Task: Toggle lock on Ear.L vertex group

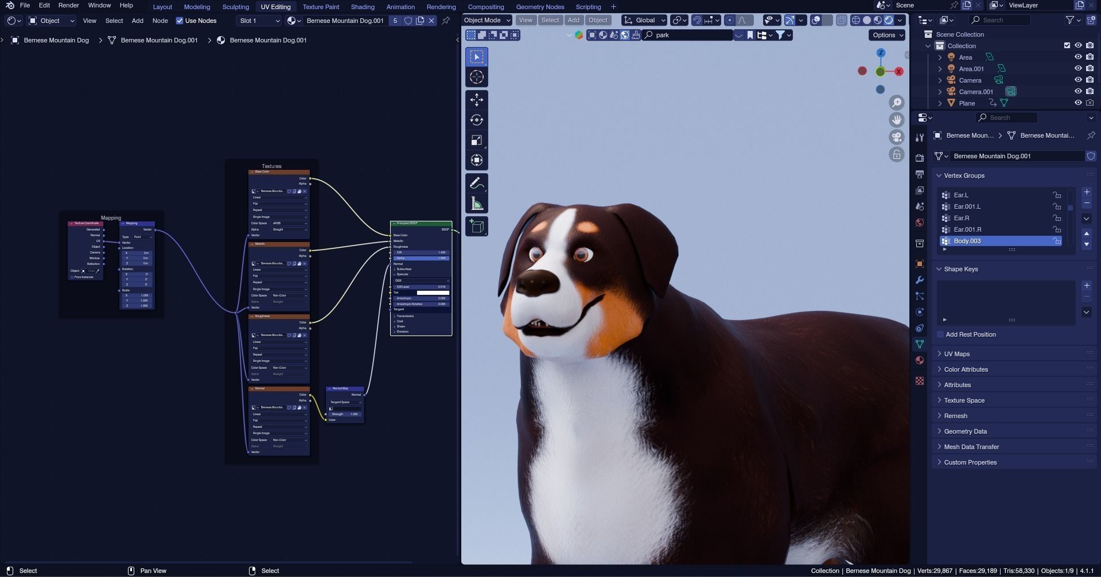Action: pos(1056,195)
